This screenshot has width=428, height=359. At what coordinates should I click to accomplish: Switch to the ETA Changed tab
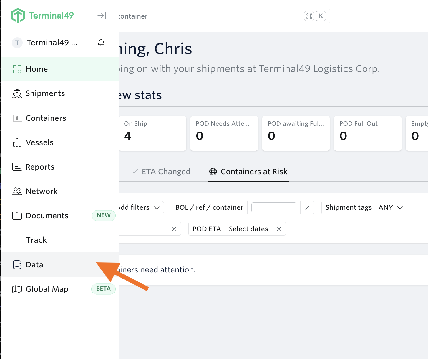pos(161,172)
